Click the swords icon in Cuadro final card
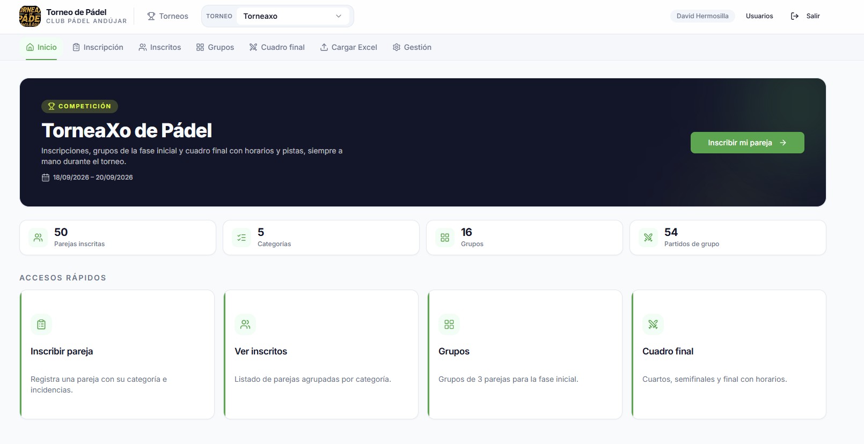Screen dimensions: 864x444 (x=653, y=324)
